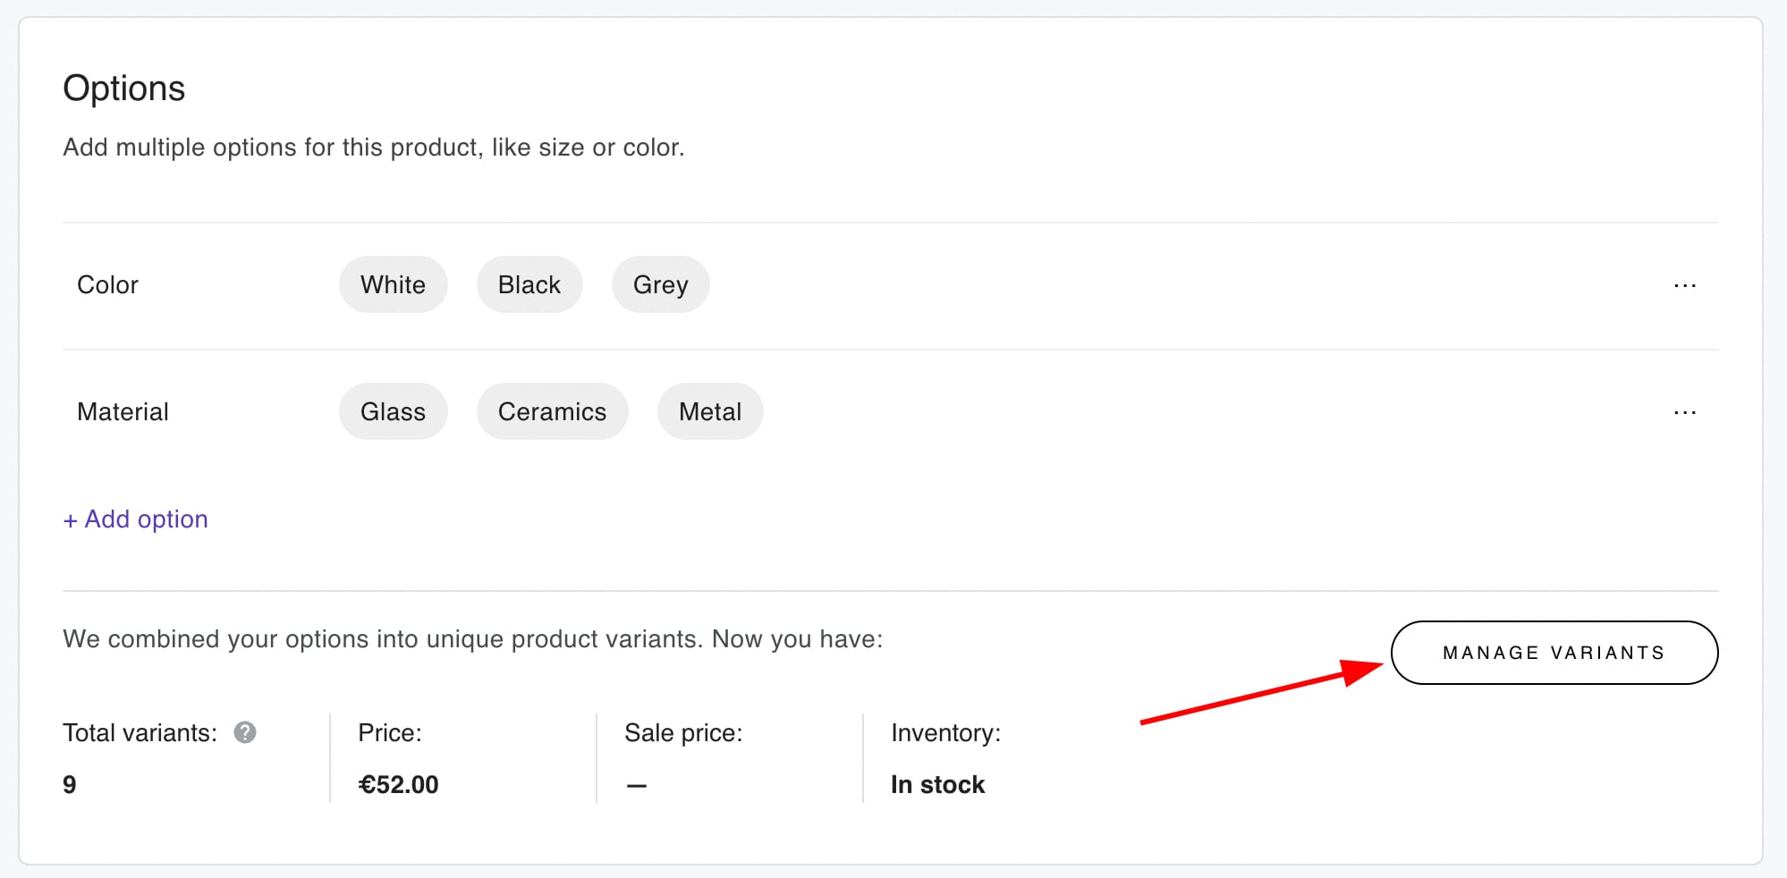Click the Add option link
The image size is (1787, 878).
tap(136, 519)
